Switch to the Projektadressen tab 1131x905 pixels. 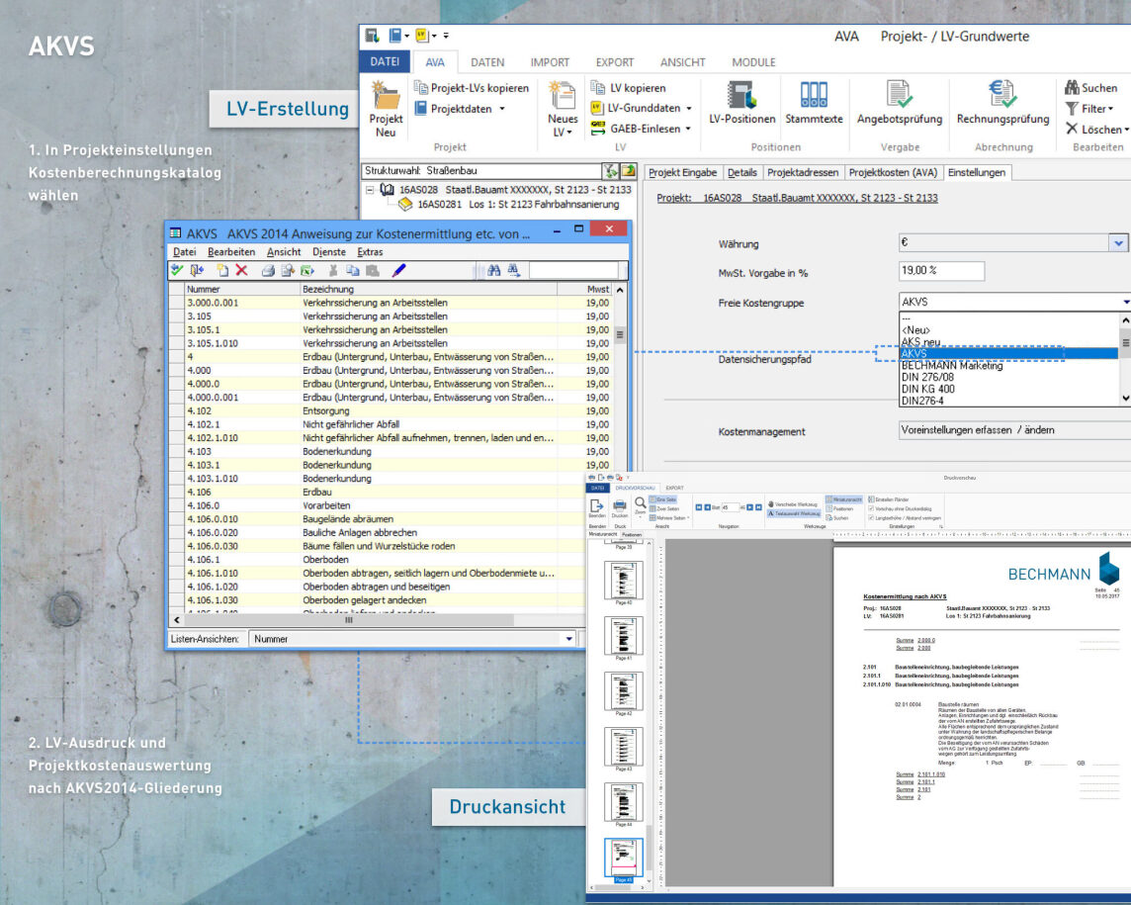click(803, 172)
